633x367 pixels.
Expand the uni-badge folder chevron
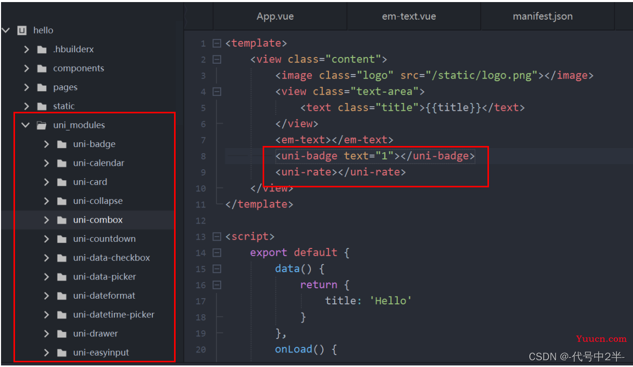pos(47,144)
